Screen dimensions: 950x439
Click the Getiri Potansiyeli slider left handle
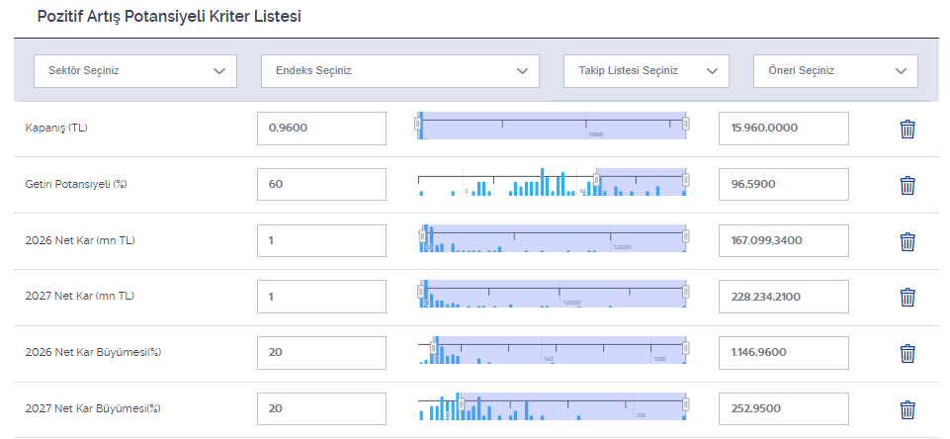point(595,180)
